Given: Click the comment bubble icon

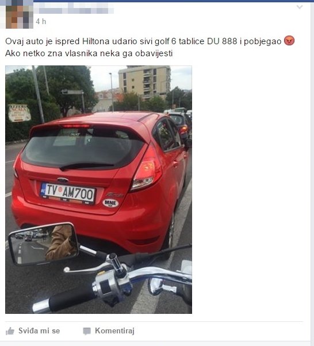Looking at the screenshot, I should 87,331.
